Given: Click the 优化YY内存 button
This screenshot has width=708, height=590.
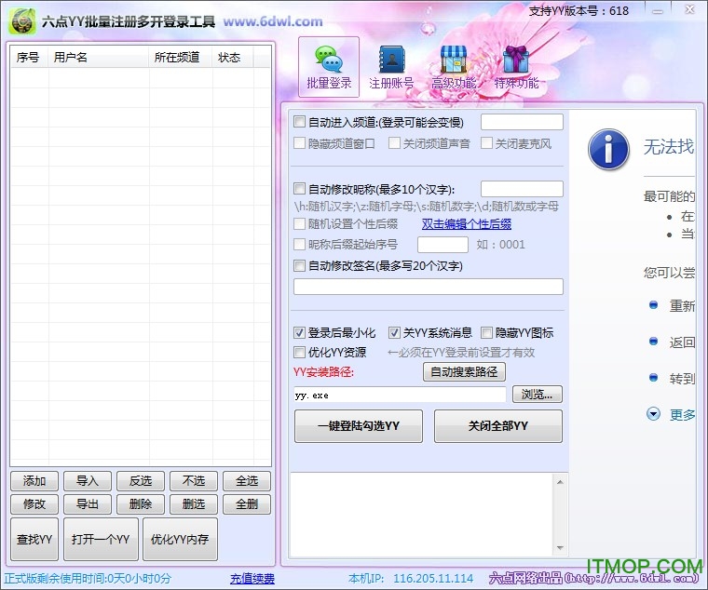Looking at the screenshot, I should [x=180, y=539].
